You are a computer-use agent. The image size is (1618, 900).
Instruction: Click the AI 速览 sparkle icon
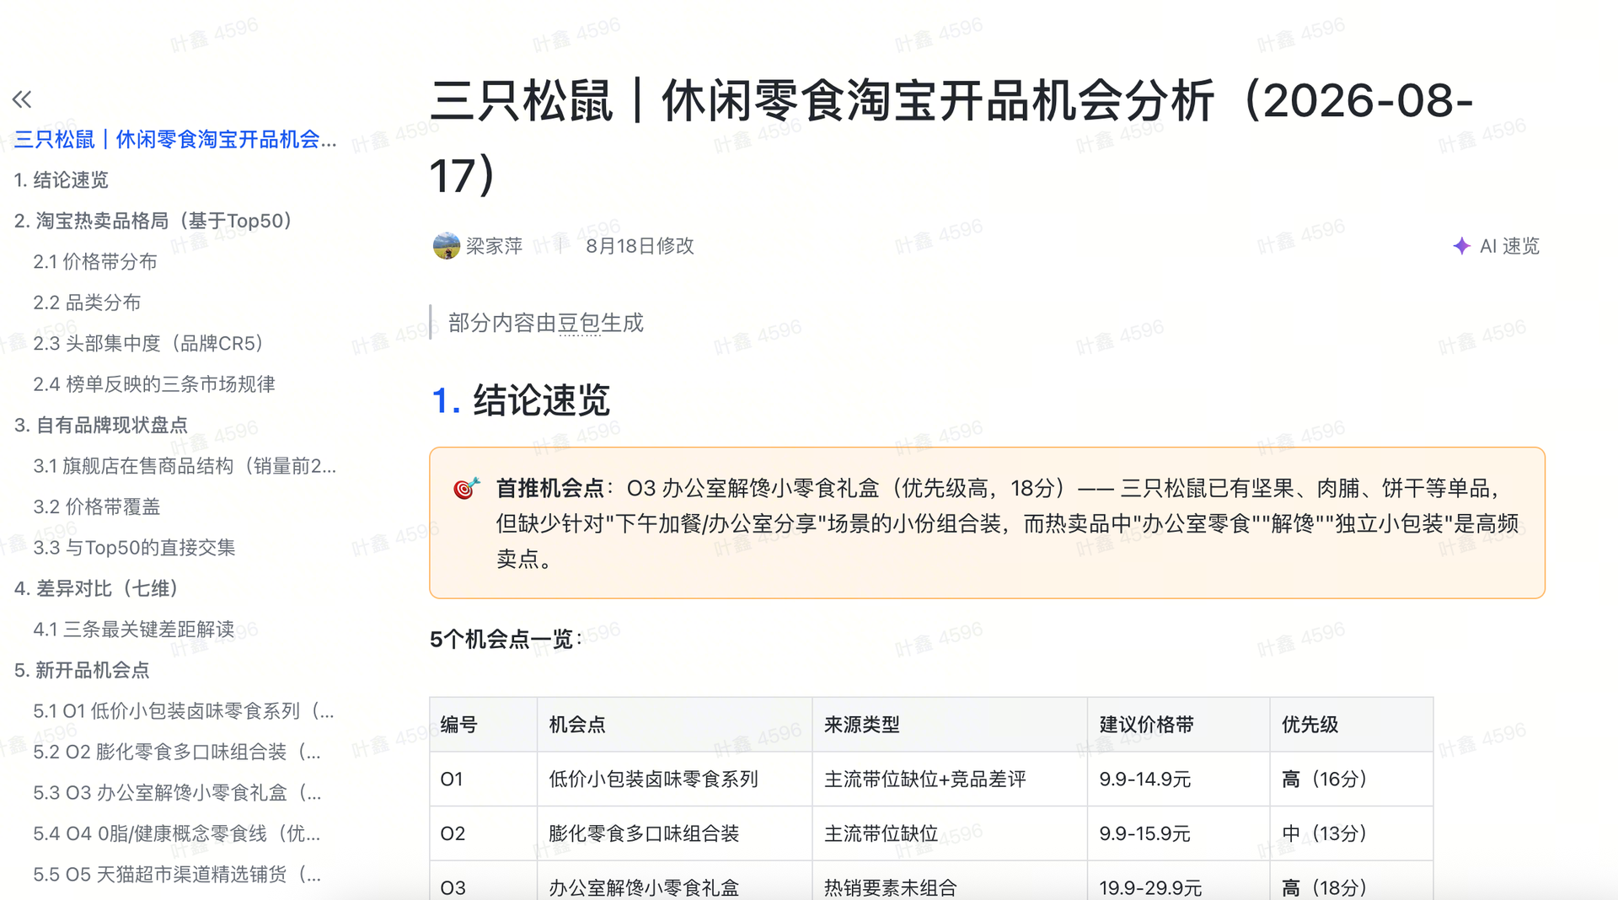1462,246
